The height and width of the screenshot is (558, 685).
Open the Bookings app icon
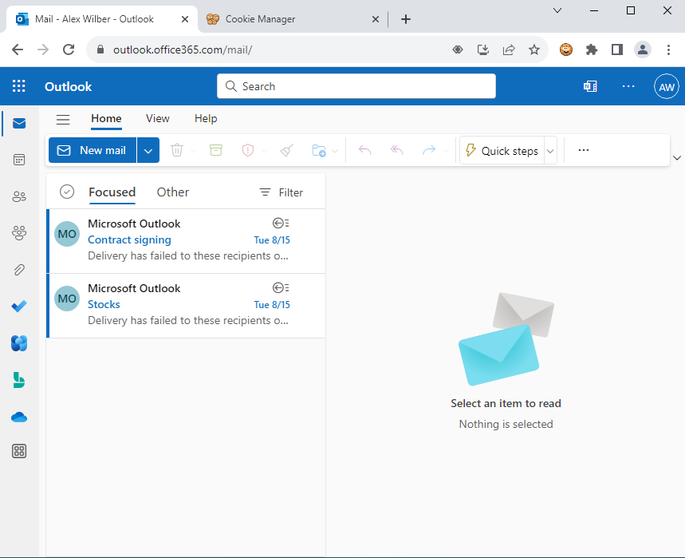coord(19,380)
